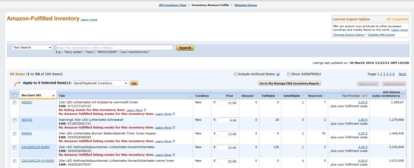414x168 pixels.
Task: Open the pop-out icon after 483723's Learn More
Action: tap(174, 128)
